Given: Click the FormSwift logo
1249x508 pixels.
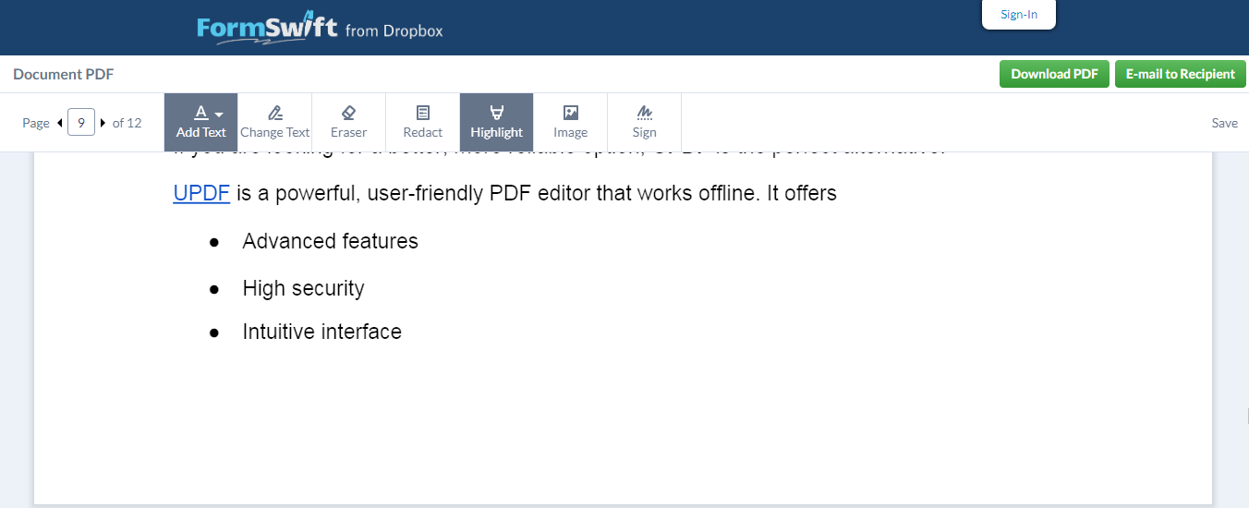Looking at the screenshot, I should (267, 28).
